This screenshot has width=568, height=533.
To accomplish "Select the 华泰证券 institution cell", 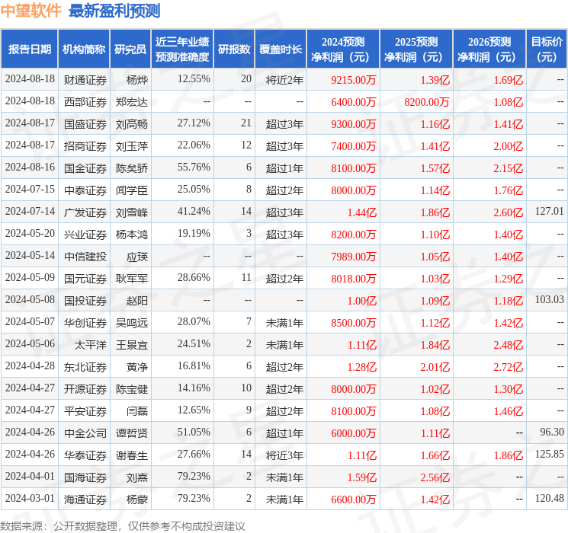I will [85, 455].
